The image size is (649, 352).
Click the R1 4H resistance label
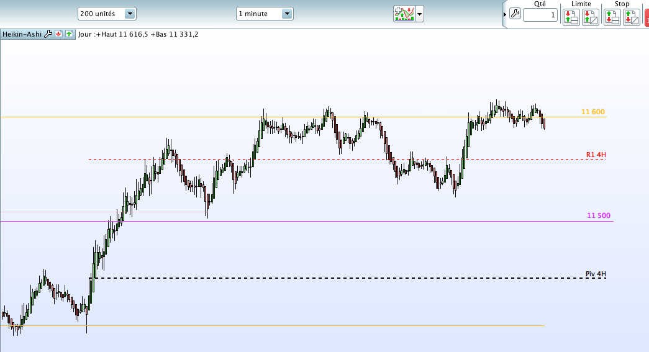596,155
